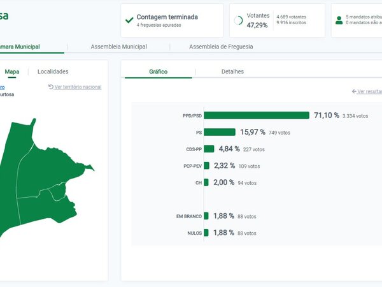Click undo arrow icon before Ver território nacional

pyautogui.click(x=51, y=87)
